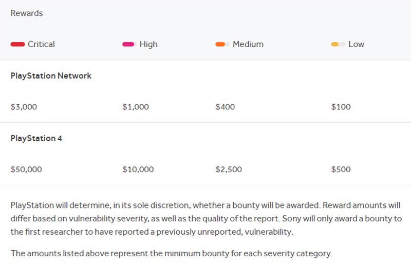411x264 pixels.
Task: Select the Medium column label
Action: pyautogui.click(x=248, y=44)
